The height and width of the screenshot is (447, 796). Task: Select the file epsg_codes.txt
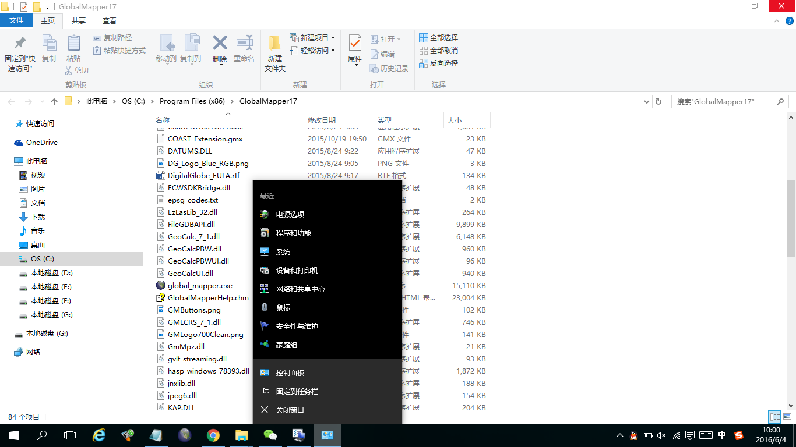(192, 200)
